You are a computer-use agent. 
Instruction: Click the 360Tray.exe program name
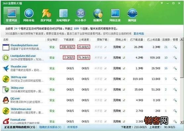point(19,77)
